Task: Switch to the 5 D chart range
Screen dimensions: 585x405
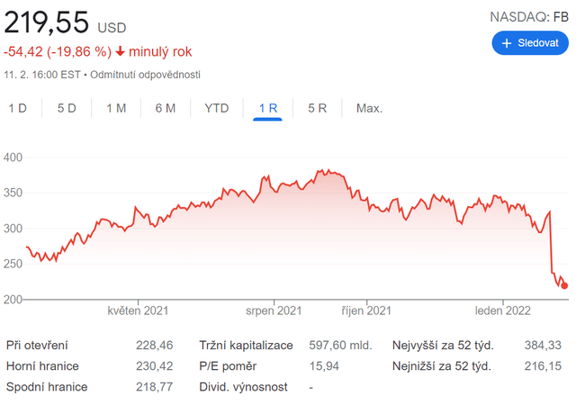Action: coord(67,108)
